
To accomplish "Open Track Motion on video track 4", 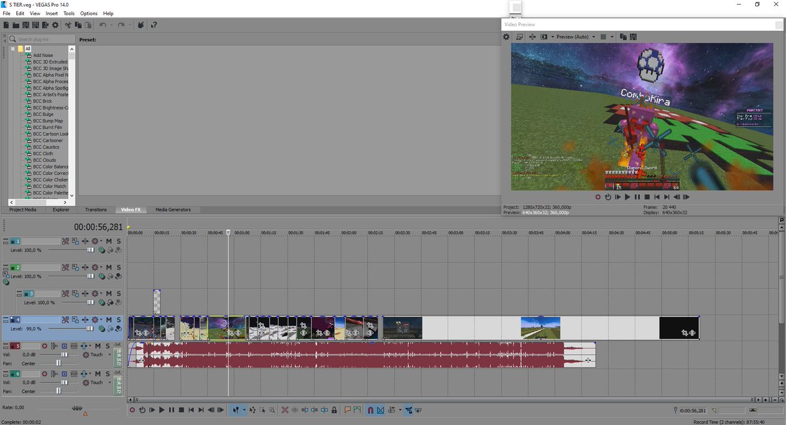I will pyautogui.click(x=75, y=320).
